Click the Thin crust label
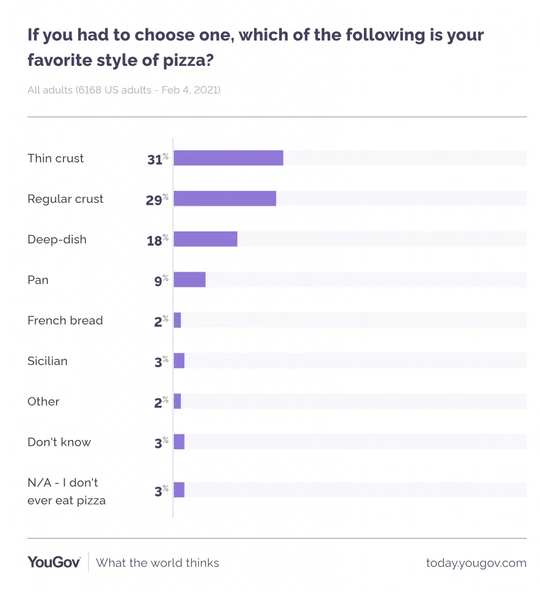The image size is (540, 592). pos(55,158)
